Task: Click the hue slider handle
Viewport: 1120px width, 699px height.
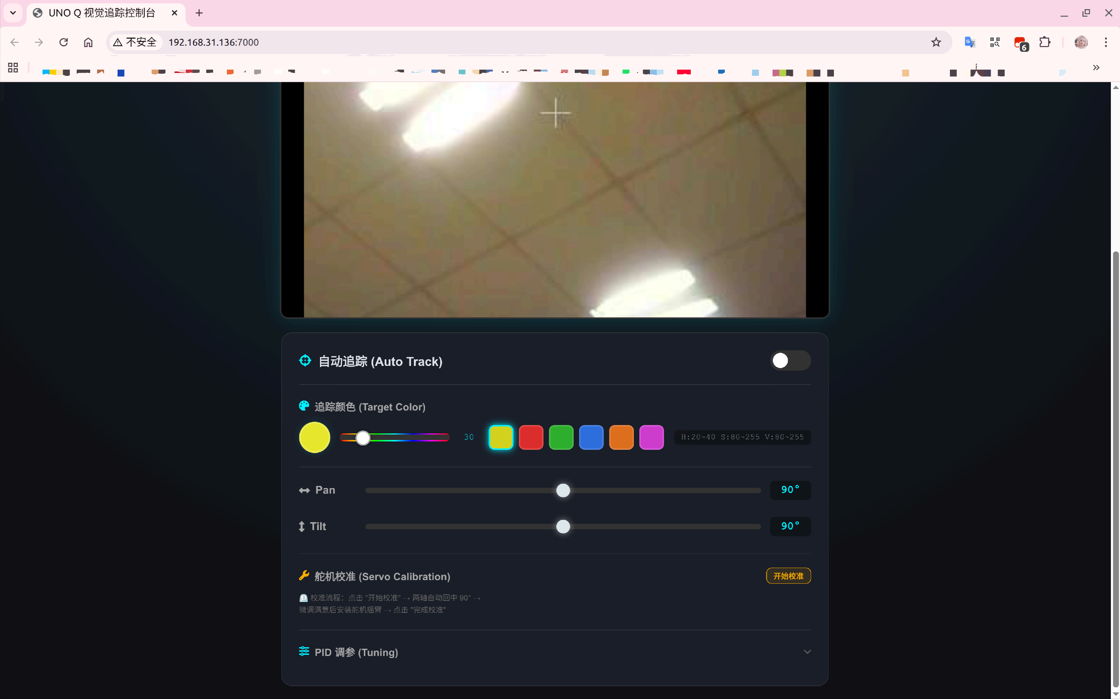Action: [x=363, y=438]
